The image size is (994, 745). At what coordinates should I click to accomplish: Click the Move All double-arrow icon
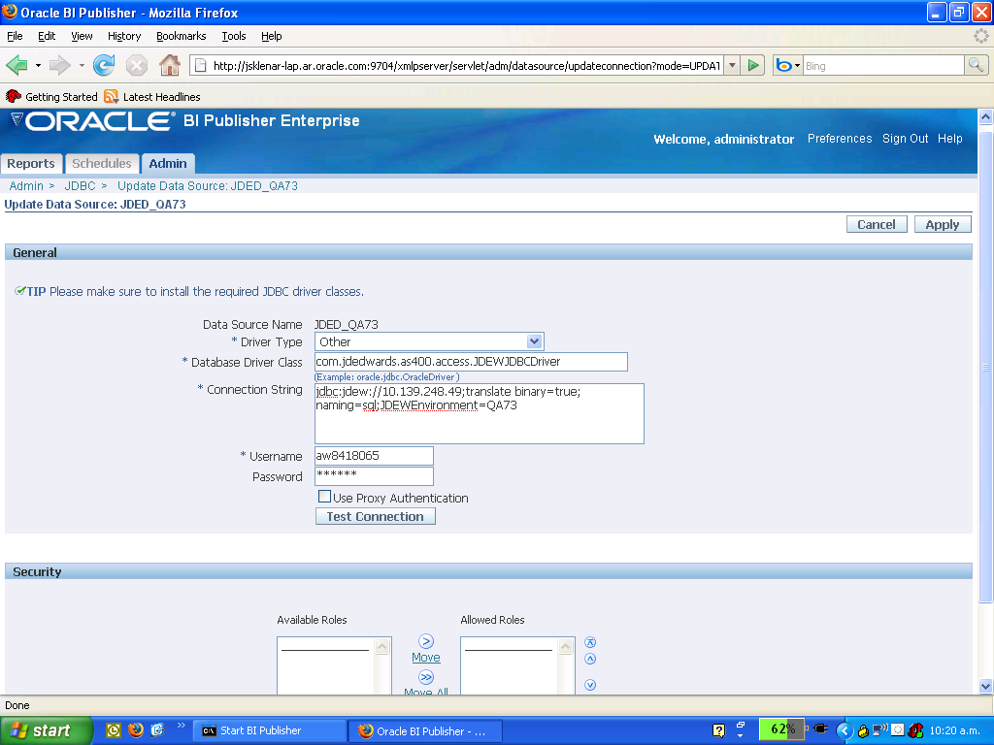426,677
